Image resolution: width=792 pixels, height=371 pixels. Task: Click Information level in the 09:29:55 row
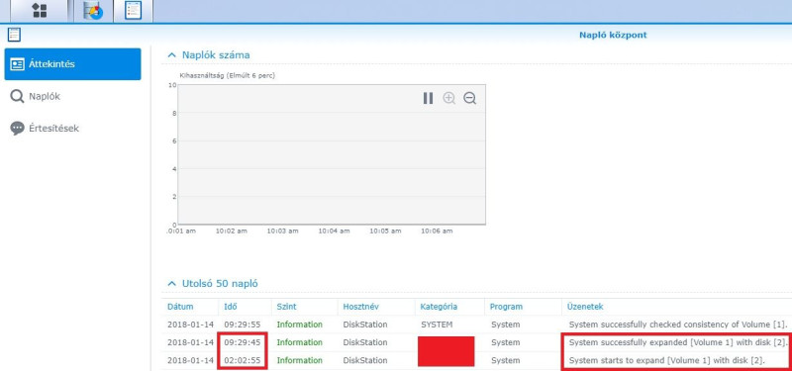300,325
